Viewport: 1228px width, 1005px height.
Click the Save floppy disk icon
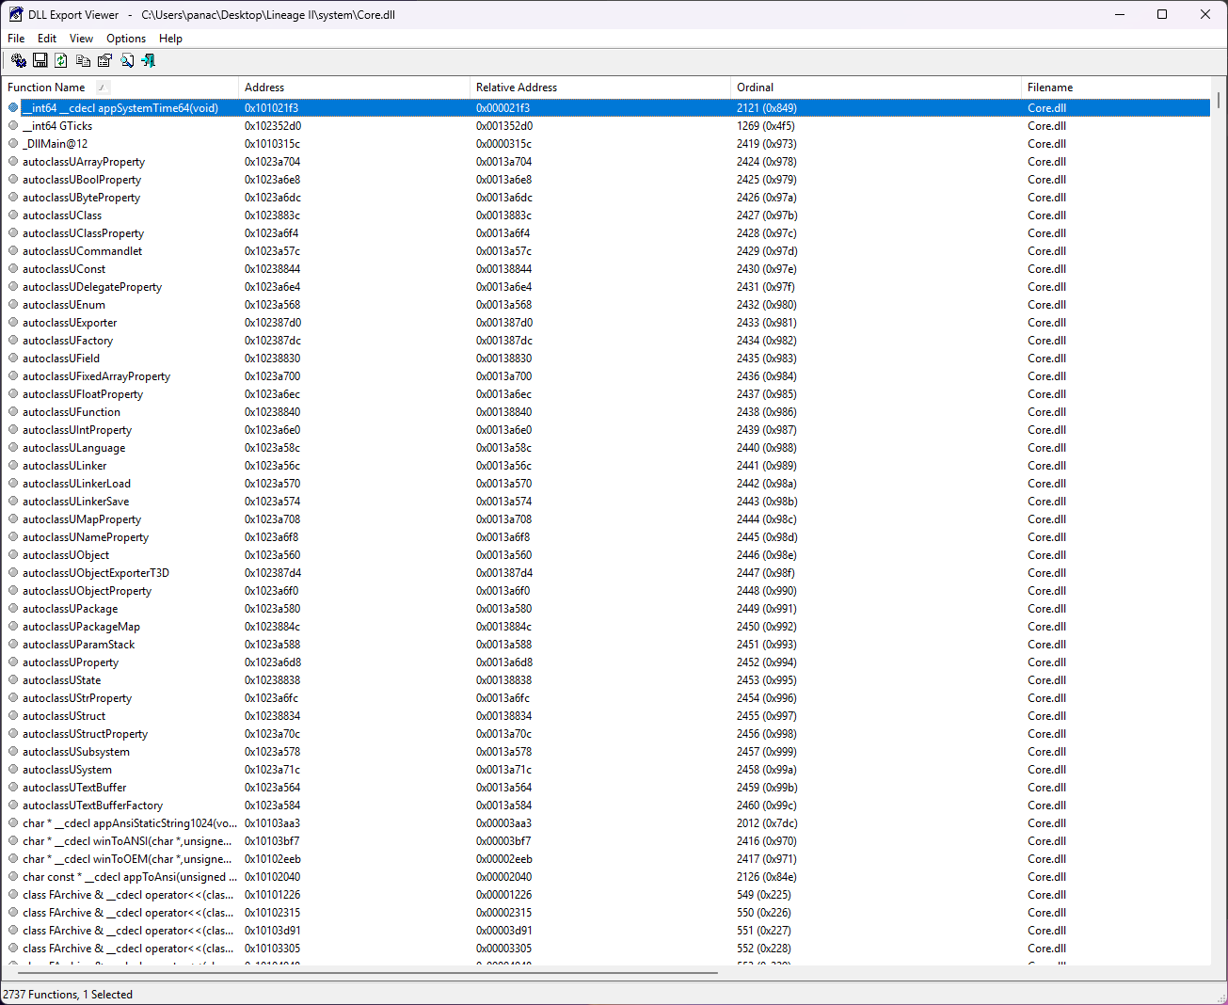(x=40, y=60)
